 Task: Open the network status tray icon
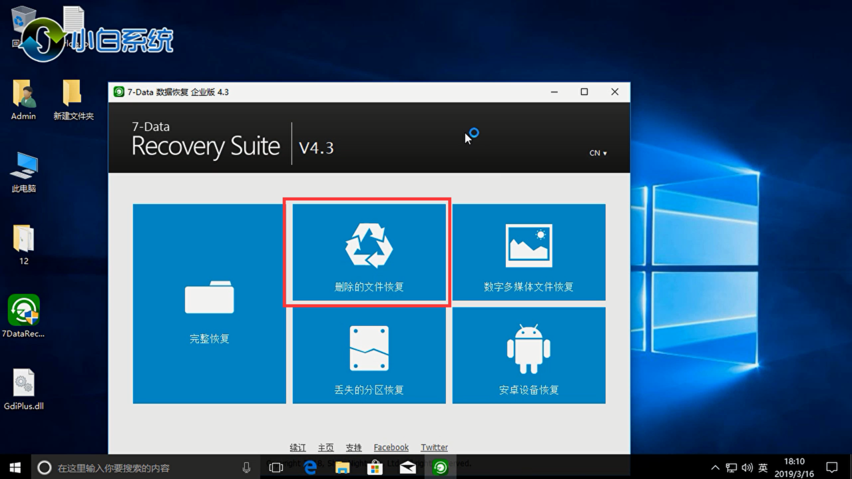coord(732,468)
